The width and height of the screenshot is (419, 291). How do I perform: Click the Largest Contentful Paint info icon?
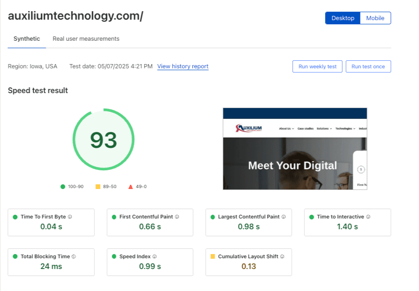(283, 217)
